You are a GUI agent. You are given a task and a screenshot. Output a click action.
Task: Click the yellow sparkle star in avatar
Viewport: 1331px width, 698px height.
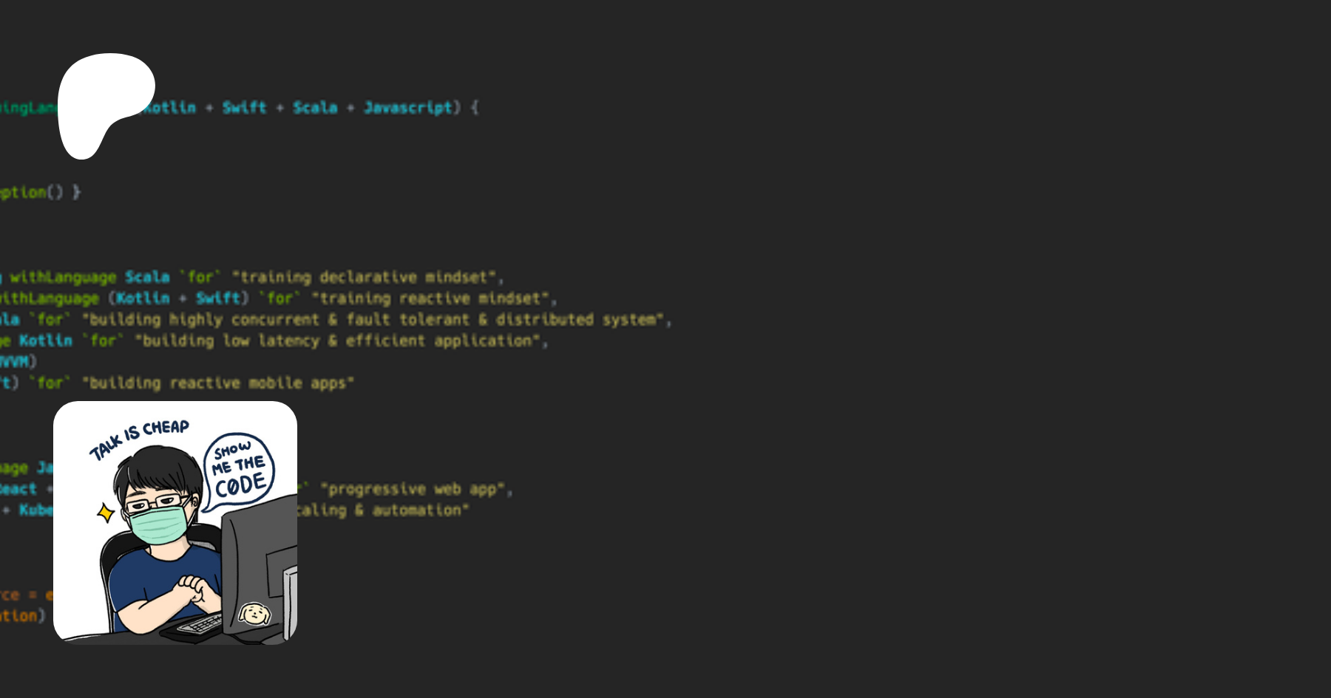[106, 512]
